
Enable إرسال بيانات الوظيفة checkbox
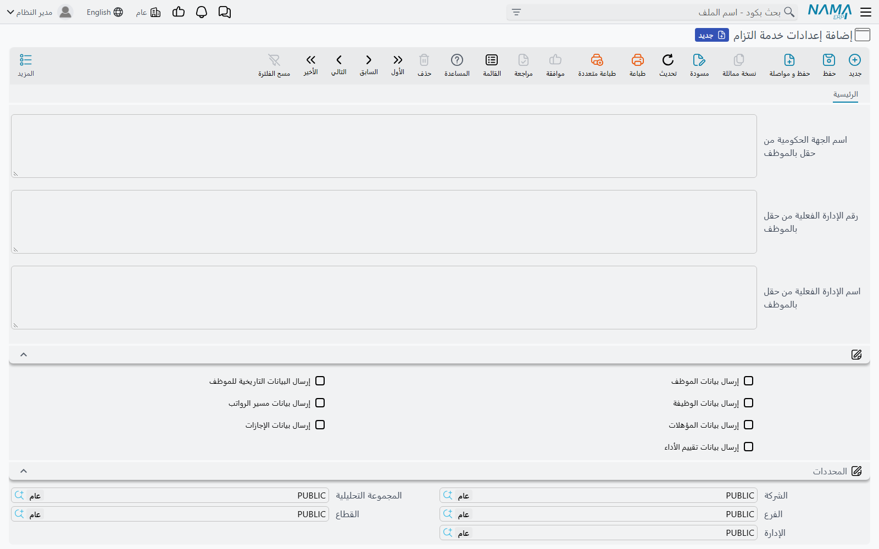coord(748,403)
